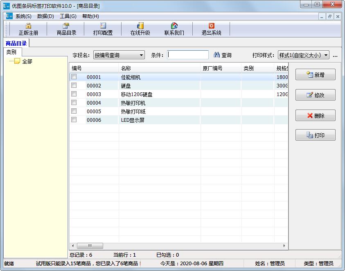Restore the inner document window
This screenshot has height=271, width=345.
click(329, 16)
